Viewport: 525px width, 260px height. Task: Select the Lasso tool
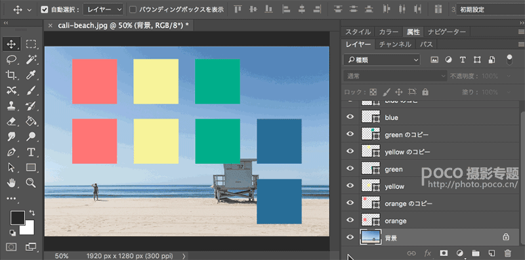12,60
